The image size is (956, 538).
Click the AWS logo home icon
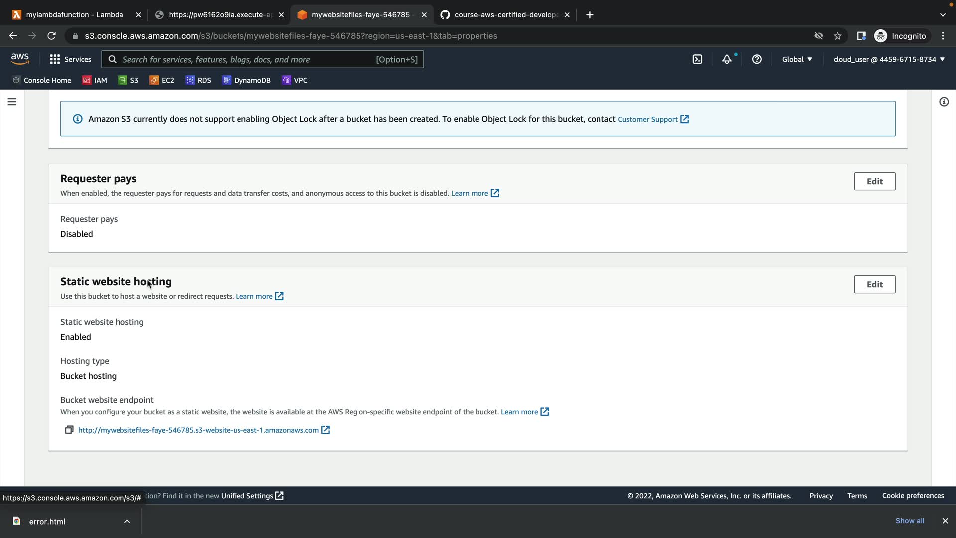click(20, 59)
